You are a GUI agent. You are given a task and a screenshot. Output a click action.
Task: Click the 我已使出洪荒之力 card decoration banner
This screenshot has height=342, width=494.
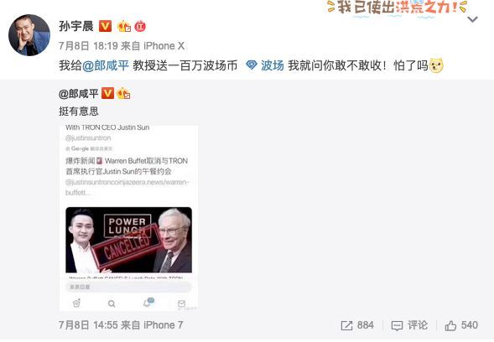(x=397, y=8)
